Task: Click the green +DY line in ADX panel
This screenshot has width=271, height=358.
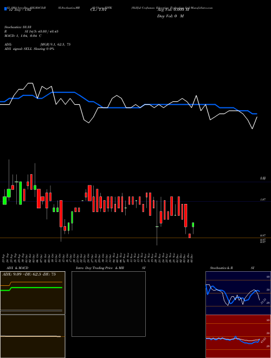Action: [x=31, y=288]
